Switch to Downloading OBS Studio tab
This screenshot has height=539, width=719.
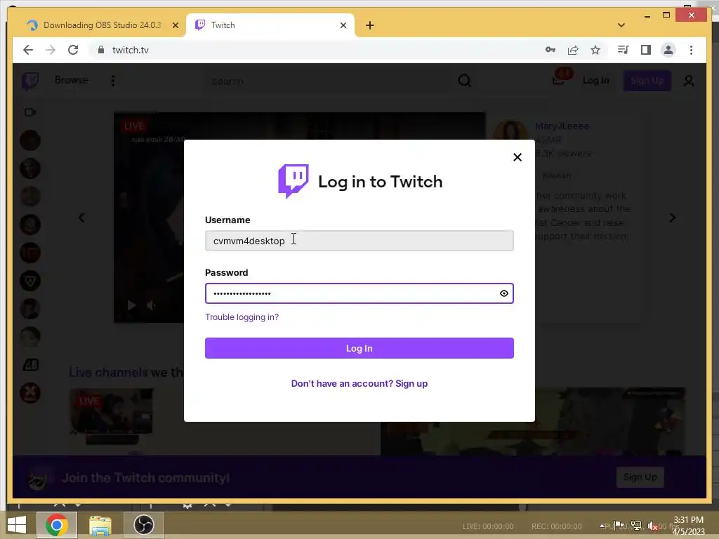click(x=102, y=25)
